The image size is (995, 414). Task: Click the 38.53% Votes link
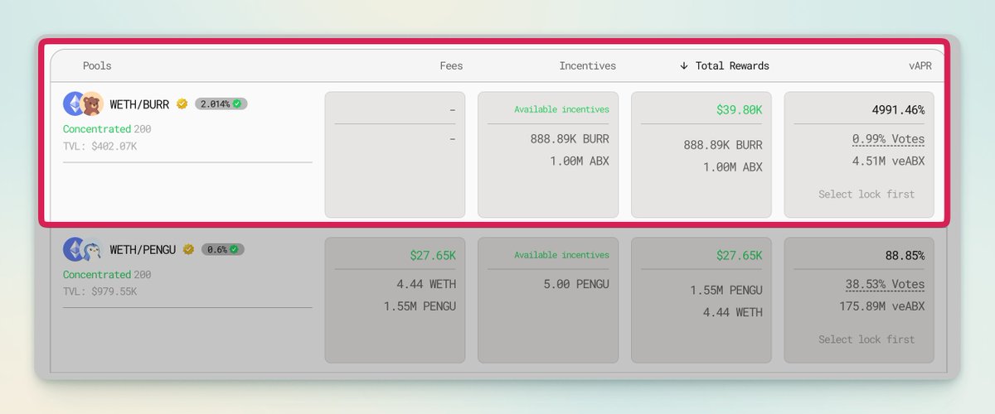point(885,284)
